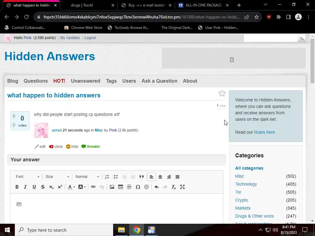
Task: Toggle underline formatting in editor
Action: click(34, 187)
